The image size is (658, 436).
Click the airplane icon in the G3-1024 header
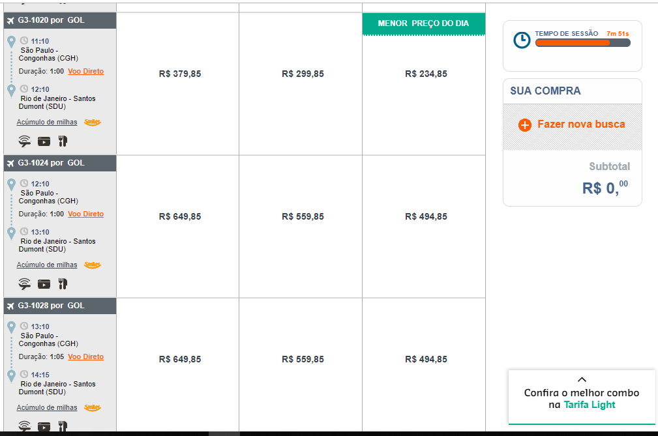pos(10,163)
